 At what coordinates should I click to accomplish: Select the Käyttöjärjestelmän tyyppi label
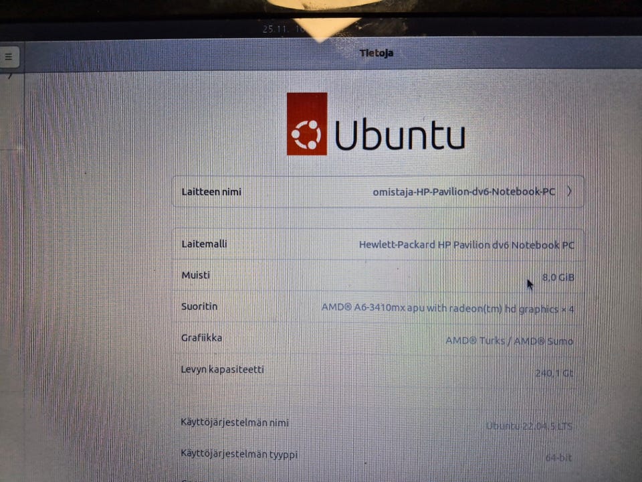coord(239,454)
